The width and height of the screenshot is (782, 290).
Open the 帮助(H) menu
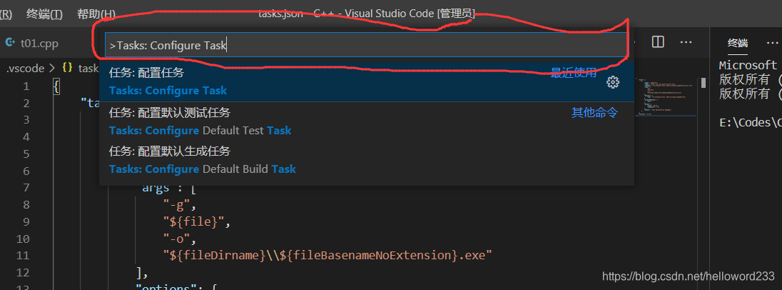pyautogui.click(x=96, y=14)
